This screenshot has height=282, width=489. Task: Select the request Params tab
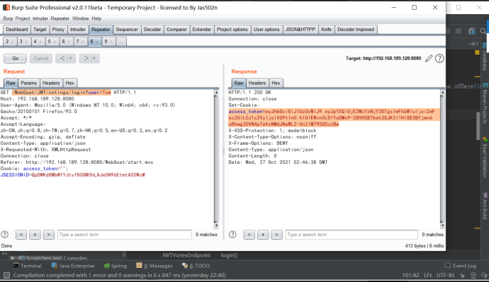28,83
